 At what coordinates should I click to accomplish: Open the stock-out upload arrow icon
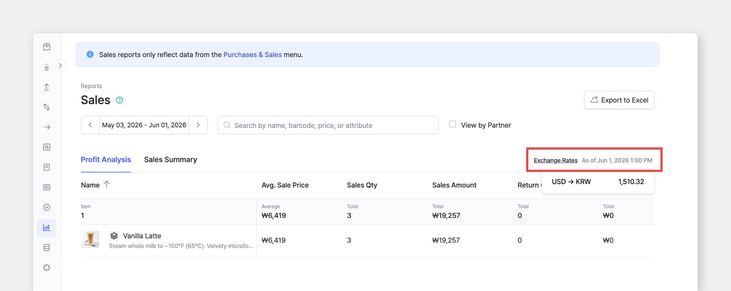[x=47, y=87]
